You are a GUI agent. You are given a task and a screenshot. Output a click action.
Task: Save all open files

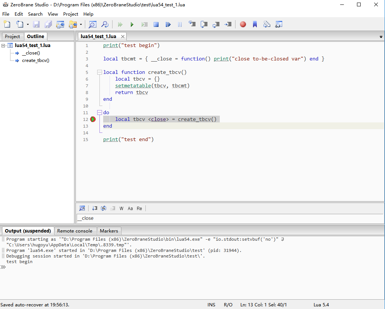pos(48,24)
